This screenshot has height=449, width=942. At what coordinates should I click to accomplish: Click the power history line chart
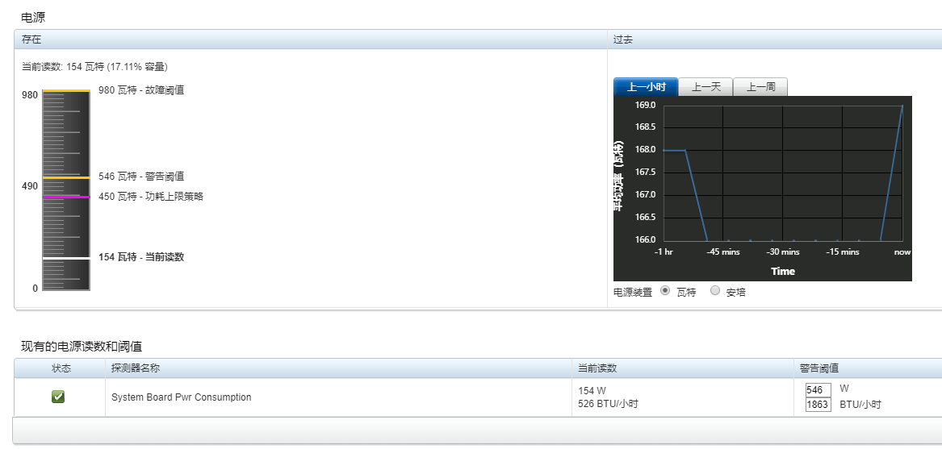coord(762,189)
